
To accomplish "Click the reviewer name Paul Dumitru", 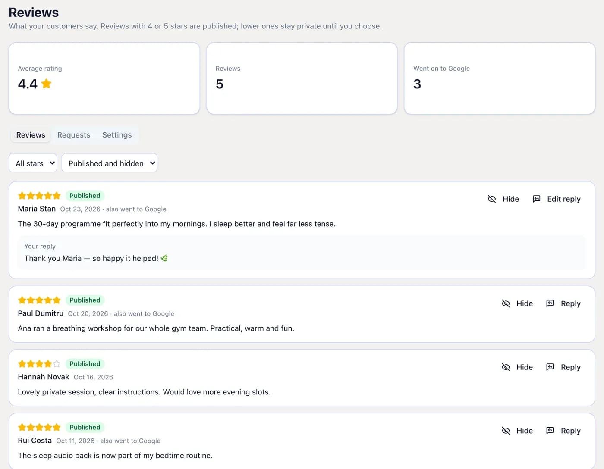I will click(x=41, y=313).
